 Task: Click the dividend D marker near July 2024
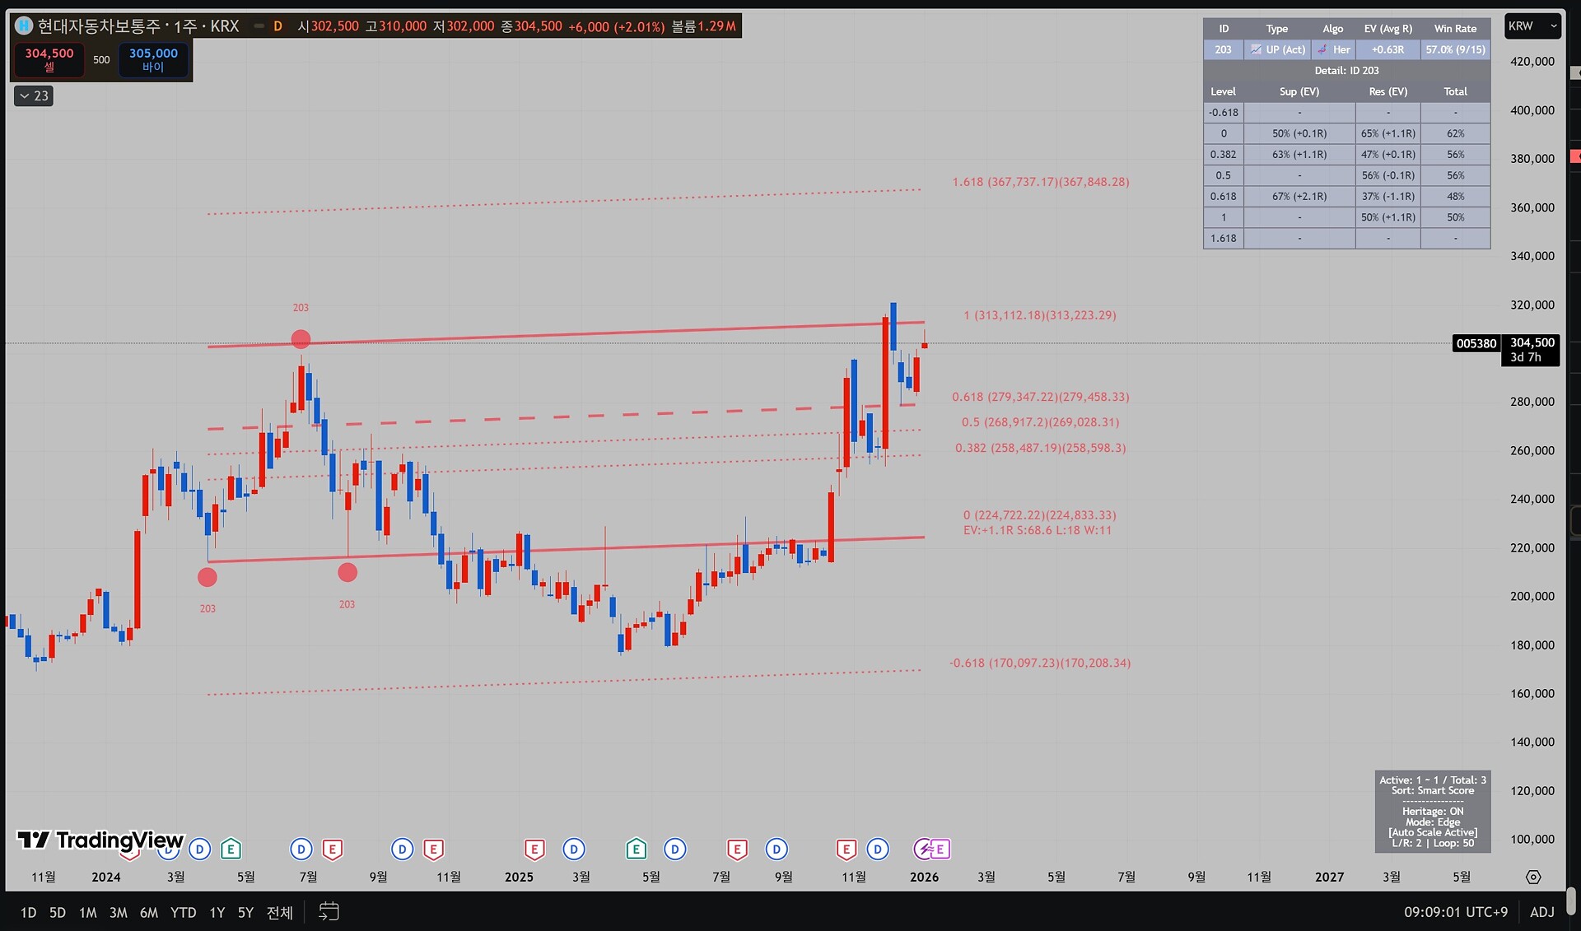(301, 849)
